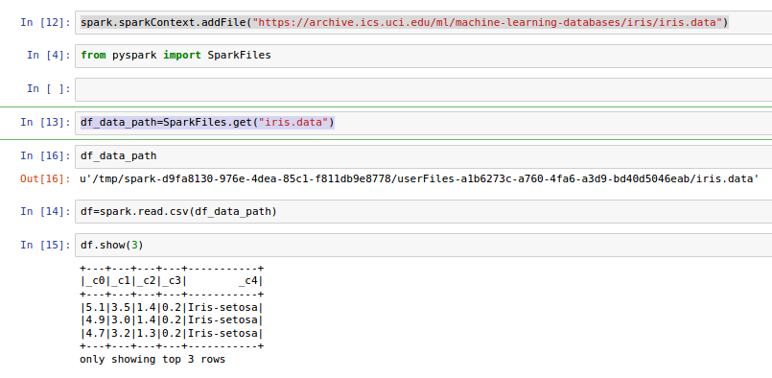Click the output row starting with 5.1
The image size is (772, 378).
[x=172, y=308]
